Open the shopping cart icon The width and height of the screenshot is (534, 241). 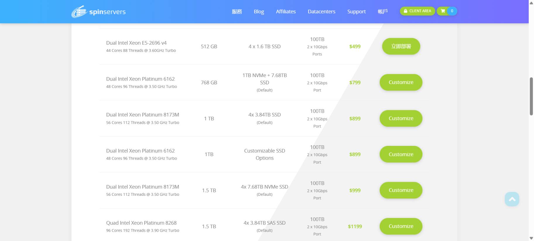click(443, 11)
